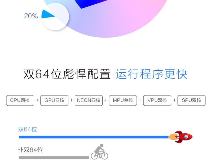This screenshot has width=212, height=167.
Task: Click the gray 非双64位 progress bar
Action: tap(54, 158)
